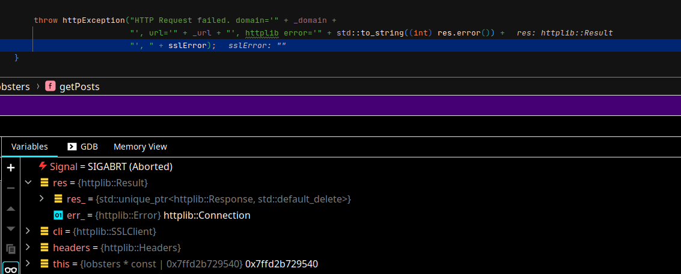Click the getPosts function icon in breadcrumbs
The image size is (681, 274).
[49, 87]
